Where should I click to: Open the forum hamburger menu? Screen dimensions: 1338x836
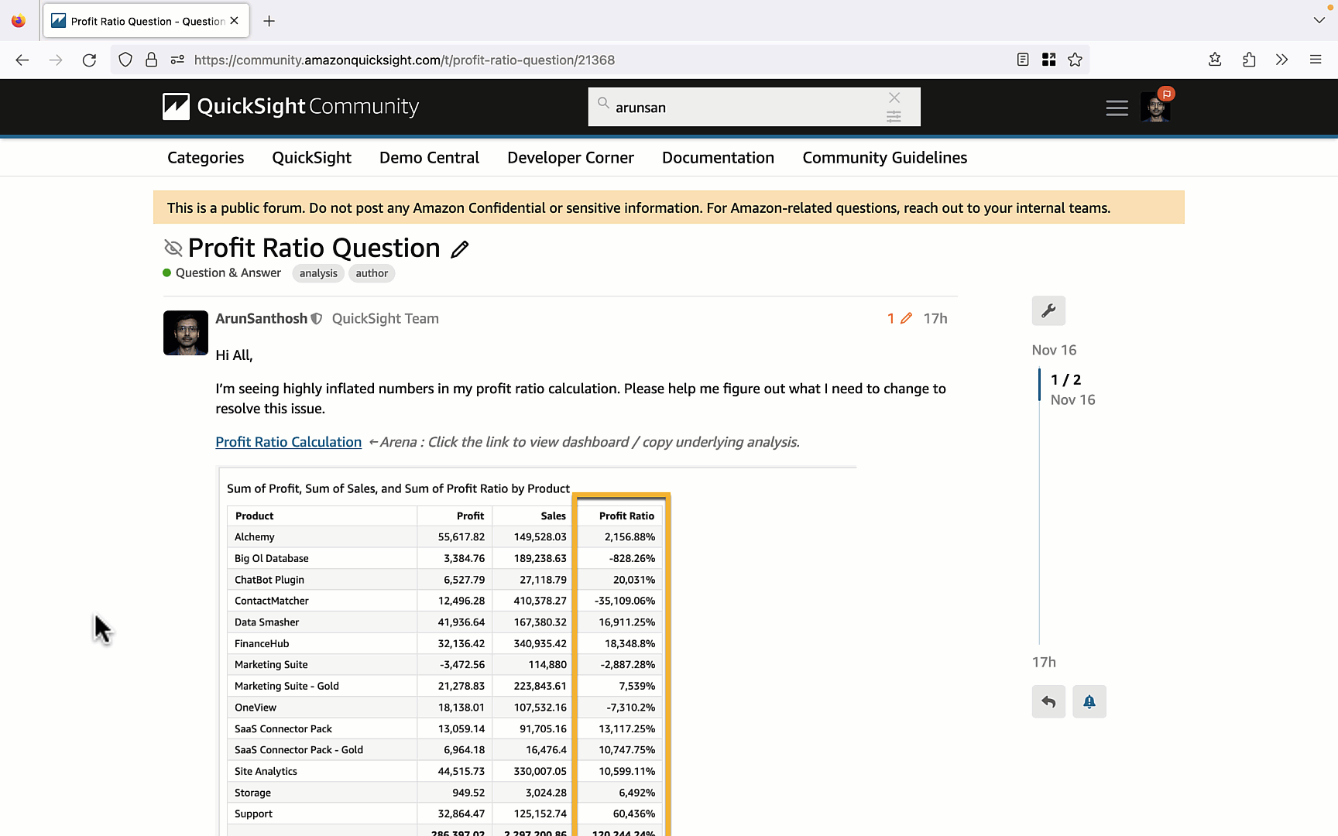point(1117,108)
